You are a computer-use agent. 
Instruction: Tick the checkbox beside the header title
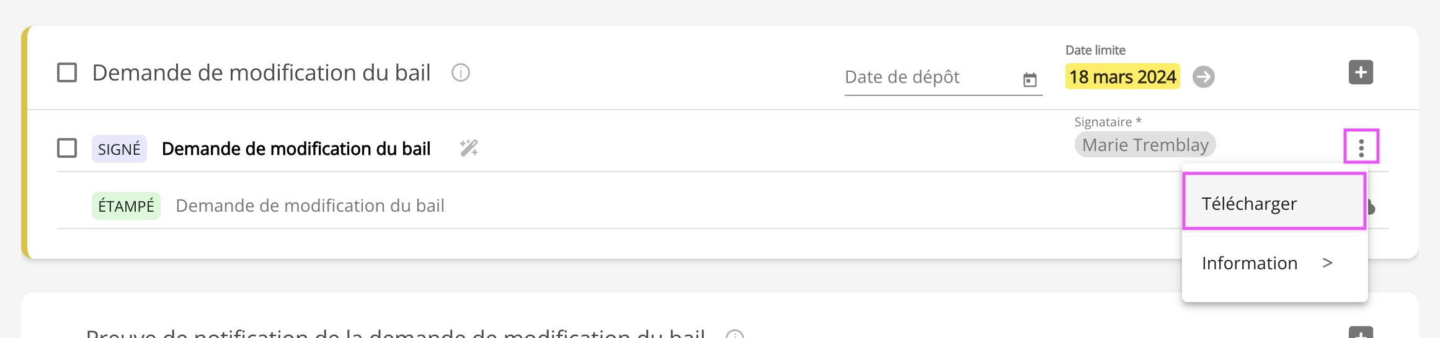point(67,73)
